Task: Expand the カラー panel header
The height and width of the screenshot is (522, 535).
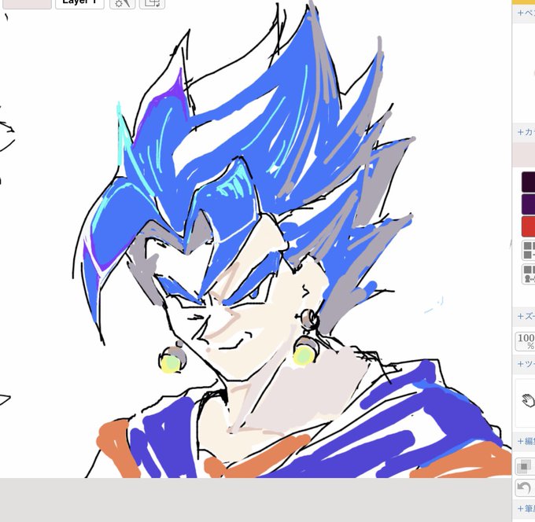Action: pos(526,132)
